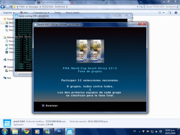Open the view options dropdown arrow

(x=164, y=13)
